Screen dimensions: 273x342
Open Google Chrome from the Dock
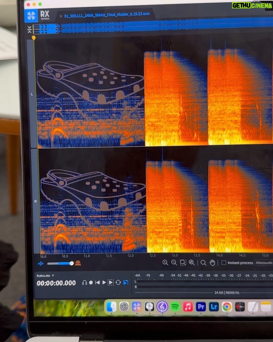tap(227, 307)
